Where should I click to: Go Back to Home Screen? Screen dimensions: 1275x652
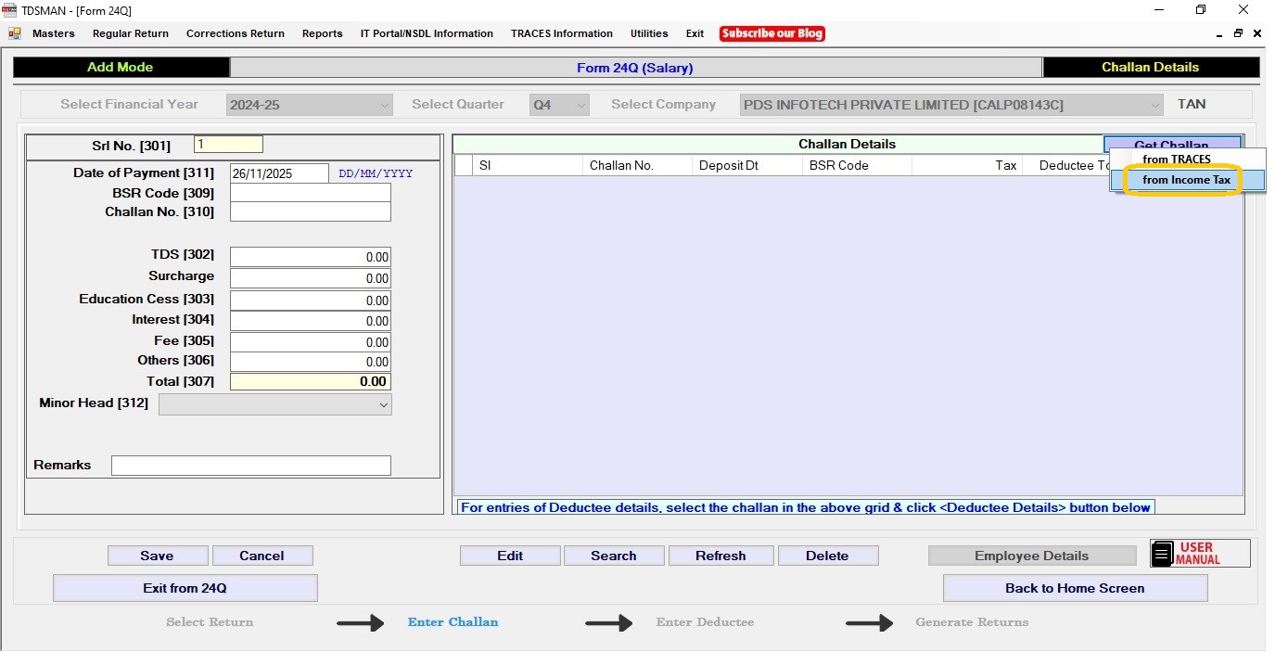coord(1074,588)
